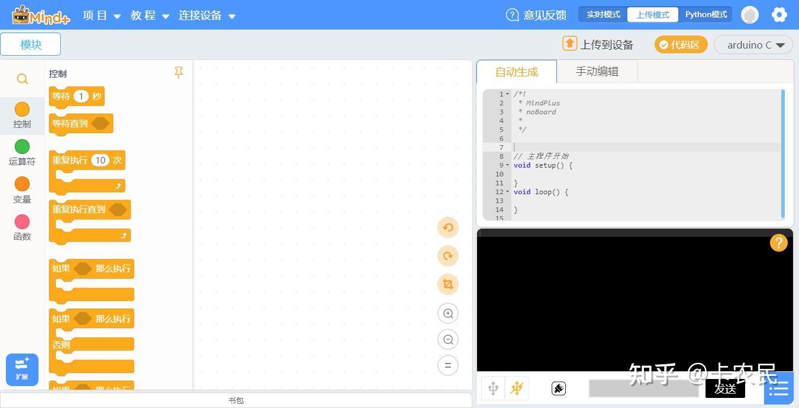Toggle USB serial connection icon

[493, 388]
